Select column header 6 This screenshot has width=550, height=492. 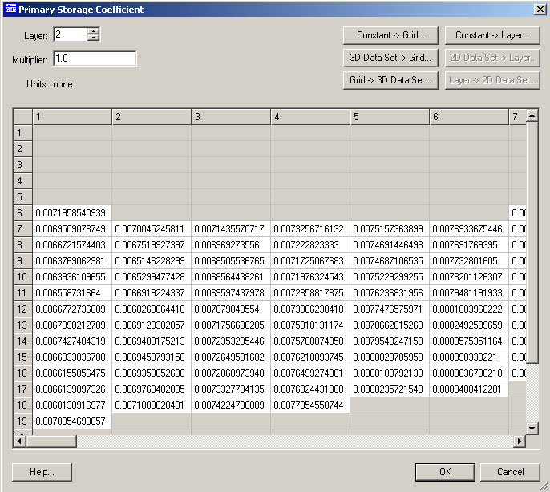pyautogui.click(x=468, y=117)
